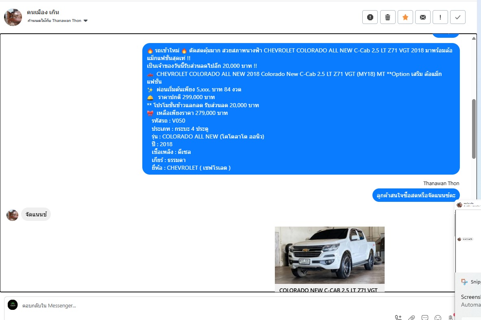Viewport: 481px width, 320px height.
Task: Open customer profile picture in the header
Action: tap(13, 17)
